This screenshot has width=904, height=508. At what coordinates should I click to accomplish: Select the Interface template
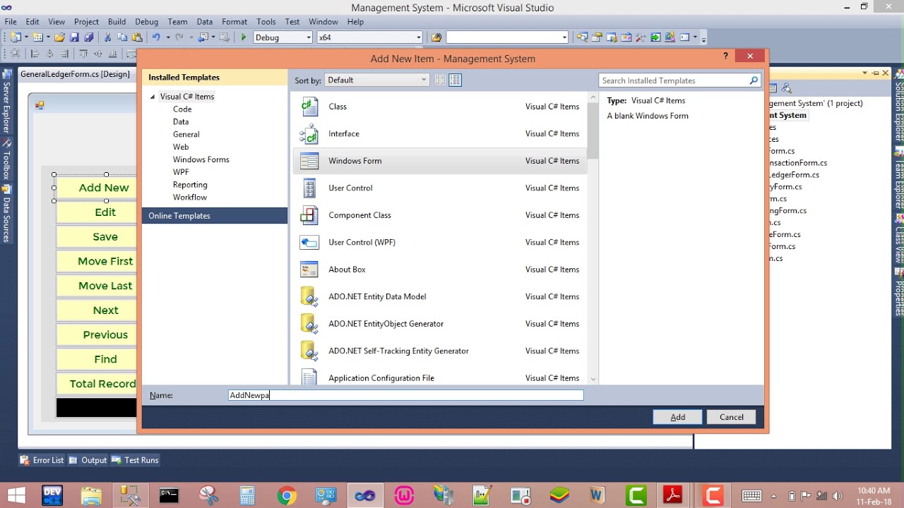(439, 133)
